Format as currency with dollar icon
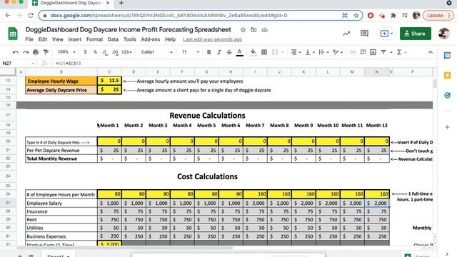457x257 pixels. [x=85, y=52]
